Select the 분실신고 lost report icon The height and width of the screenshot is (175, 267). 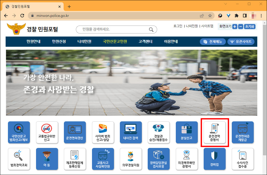(187, 132)
